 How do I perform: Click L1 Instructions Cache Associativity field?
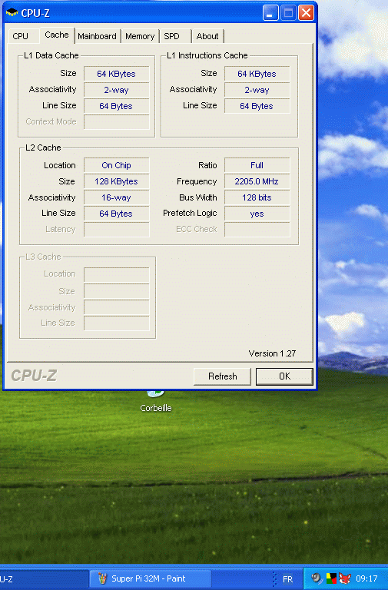coord(257,90)
